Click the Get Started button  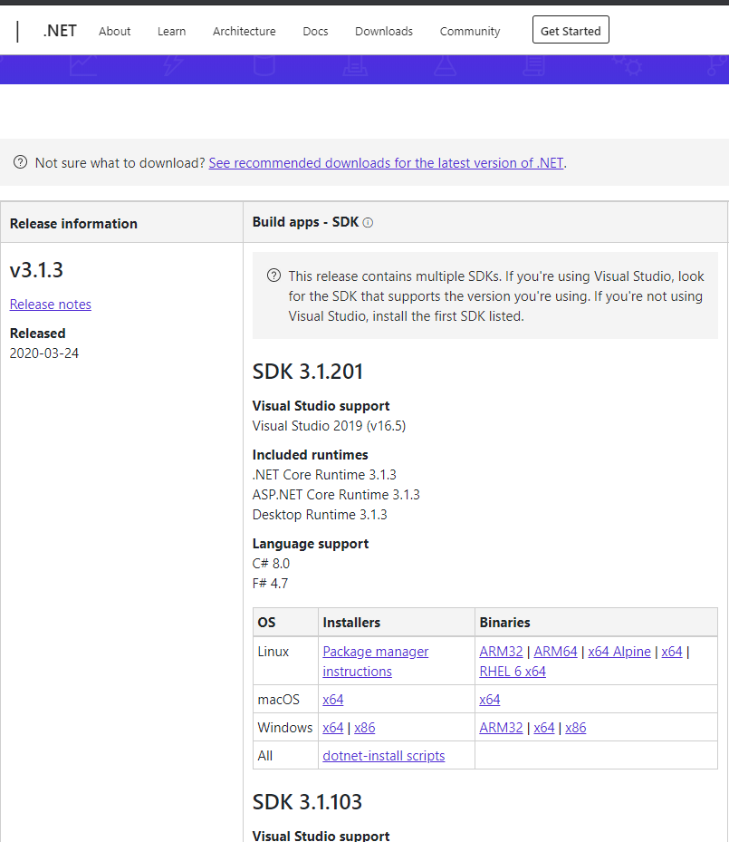(x=571, y=30)
